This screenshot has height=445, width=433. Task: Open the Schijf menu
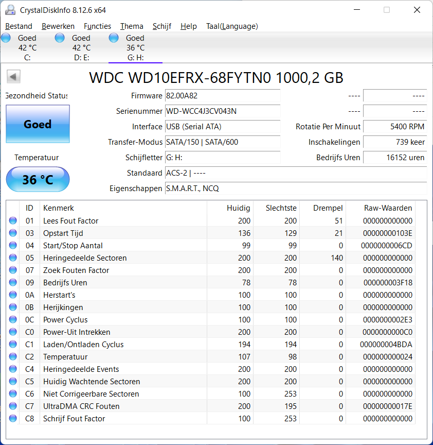click(x=162, y=26)
